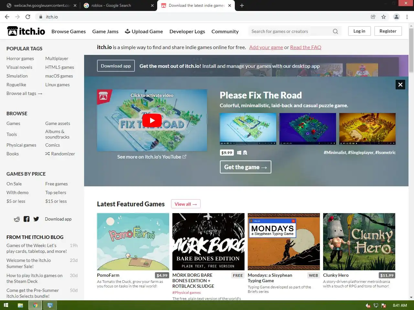Click Browse all tags
This screenshot has width=414, height=310.
[24, 93]
